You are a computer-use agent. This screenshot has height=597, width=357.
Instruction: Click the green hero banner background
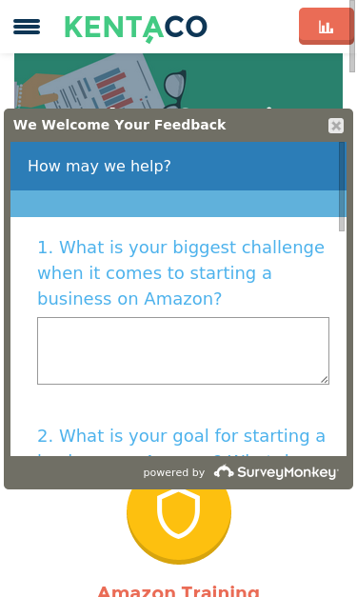click(267, 81)
